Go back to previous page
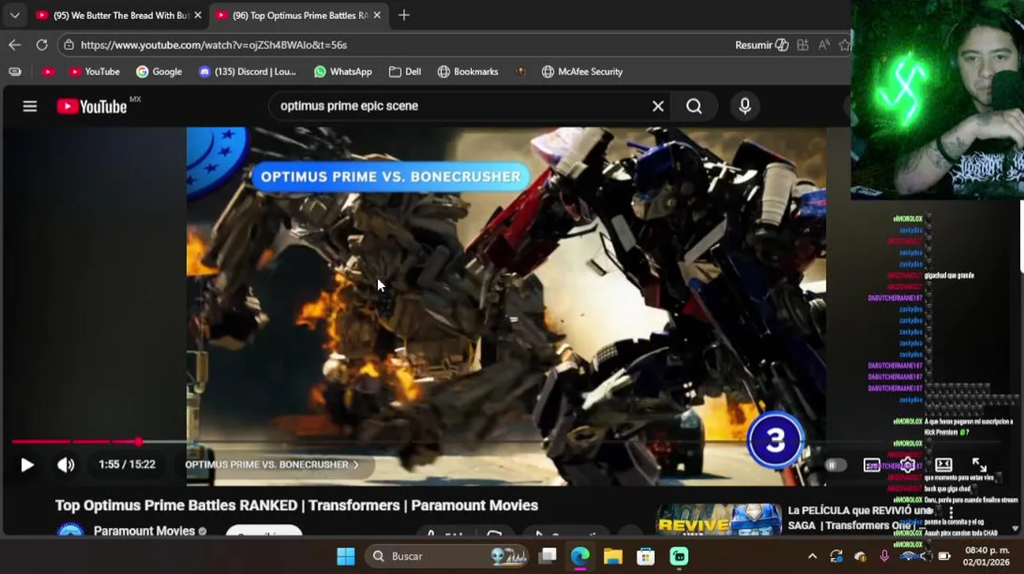1024x574 pixels. tap(14, 45)
